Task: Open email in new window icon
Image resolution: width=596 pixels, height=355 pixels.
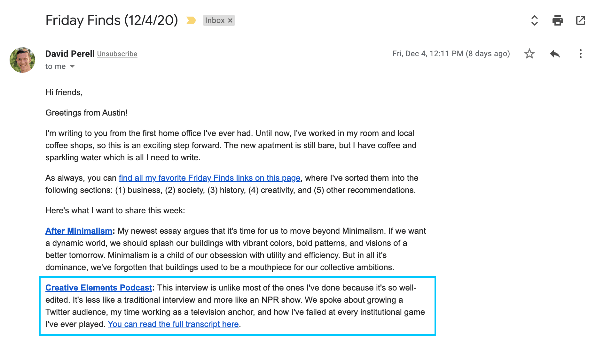Action: point(580,20)
